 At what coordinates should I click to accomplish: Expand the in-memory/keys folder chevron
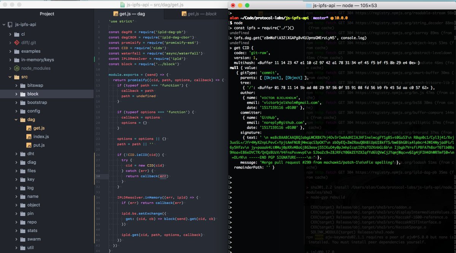(x=10, y=60)
